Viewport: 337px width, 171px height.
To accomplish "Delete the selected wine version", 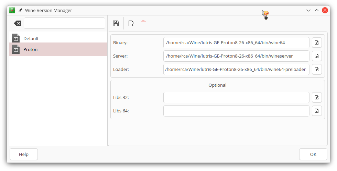I will click(x=143, y=23).
